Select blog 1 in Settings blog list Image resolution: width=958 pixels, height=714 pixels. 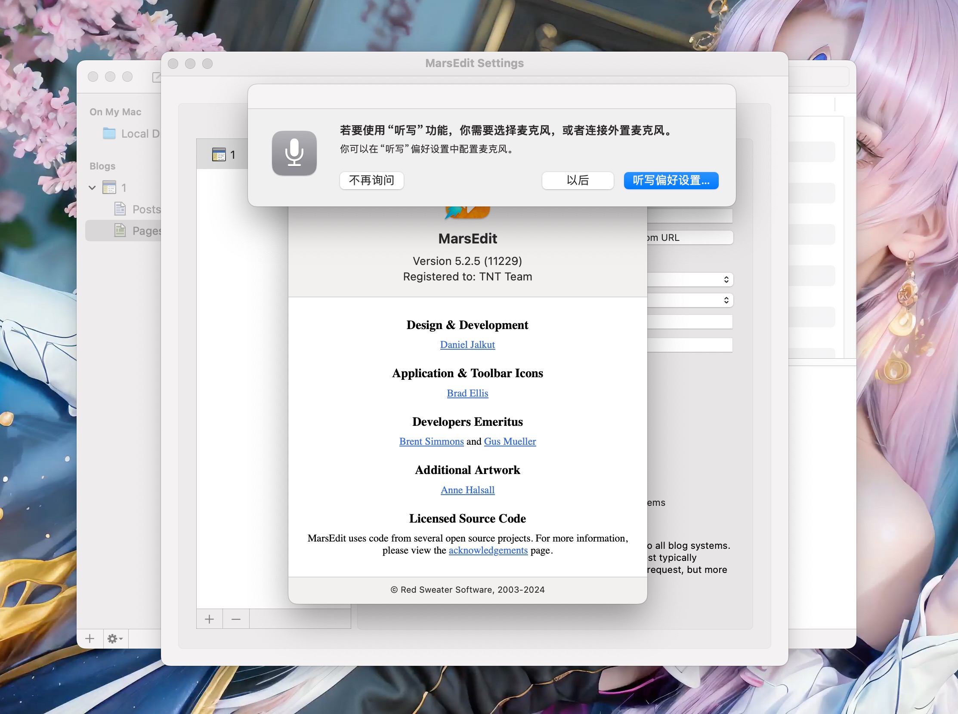223,154
